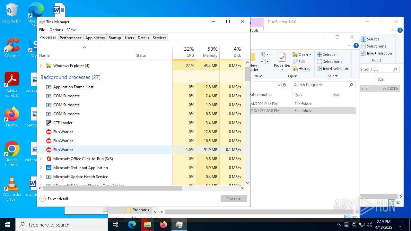Image resolution: width=411 pixels, height=231 pixels.
Task: Select Microsoft Text Input Application icon
Action: tap(49, 168)
